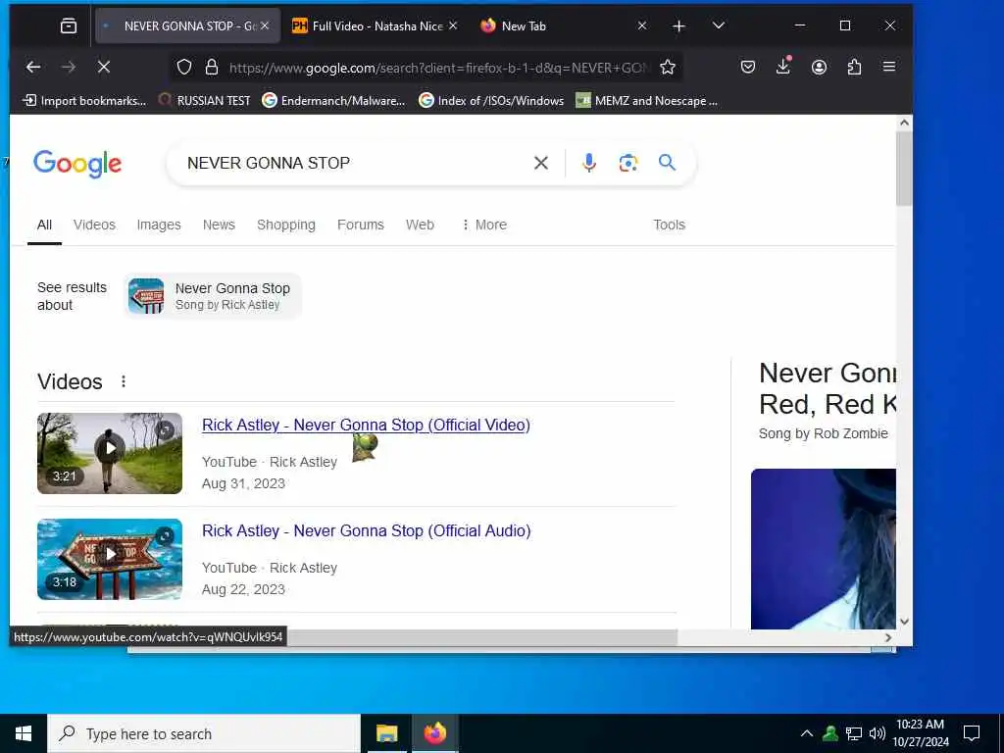
Task: Open Firefox application hamburger menu
Action: [888, 67]
